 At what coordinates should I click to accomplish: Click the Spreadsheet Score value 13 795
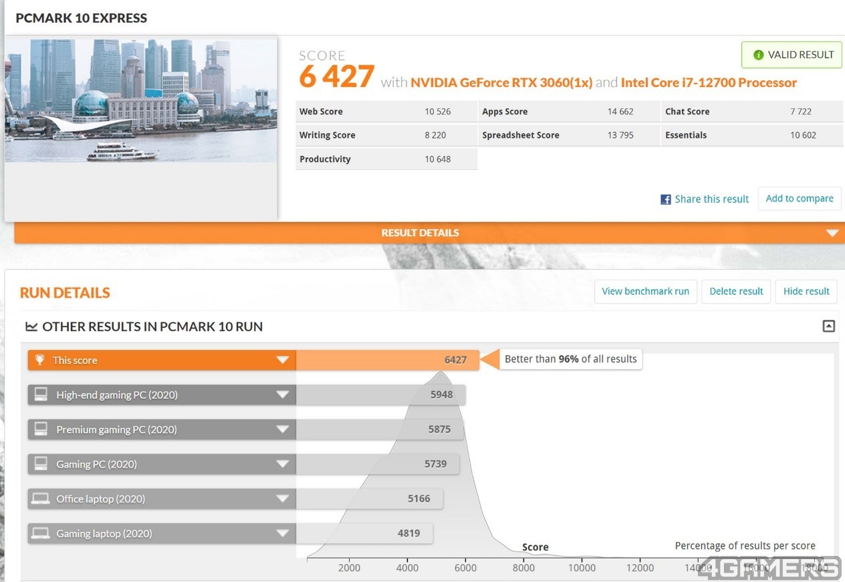point(620,135)
